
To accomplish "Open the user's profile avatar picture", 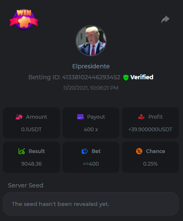I will pyautogui.click(x=91, y=41).
